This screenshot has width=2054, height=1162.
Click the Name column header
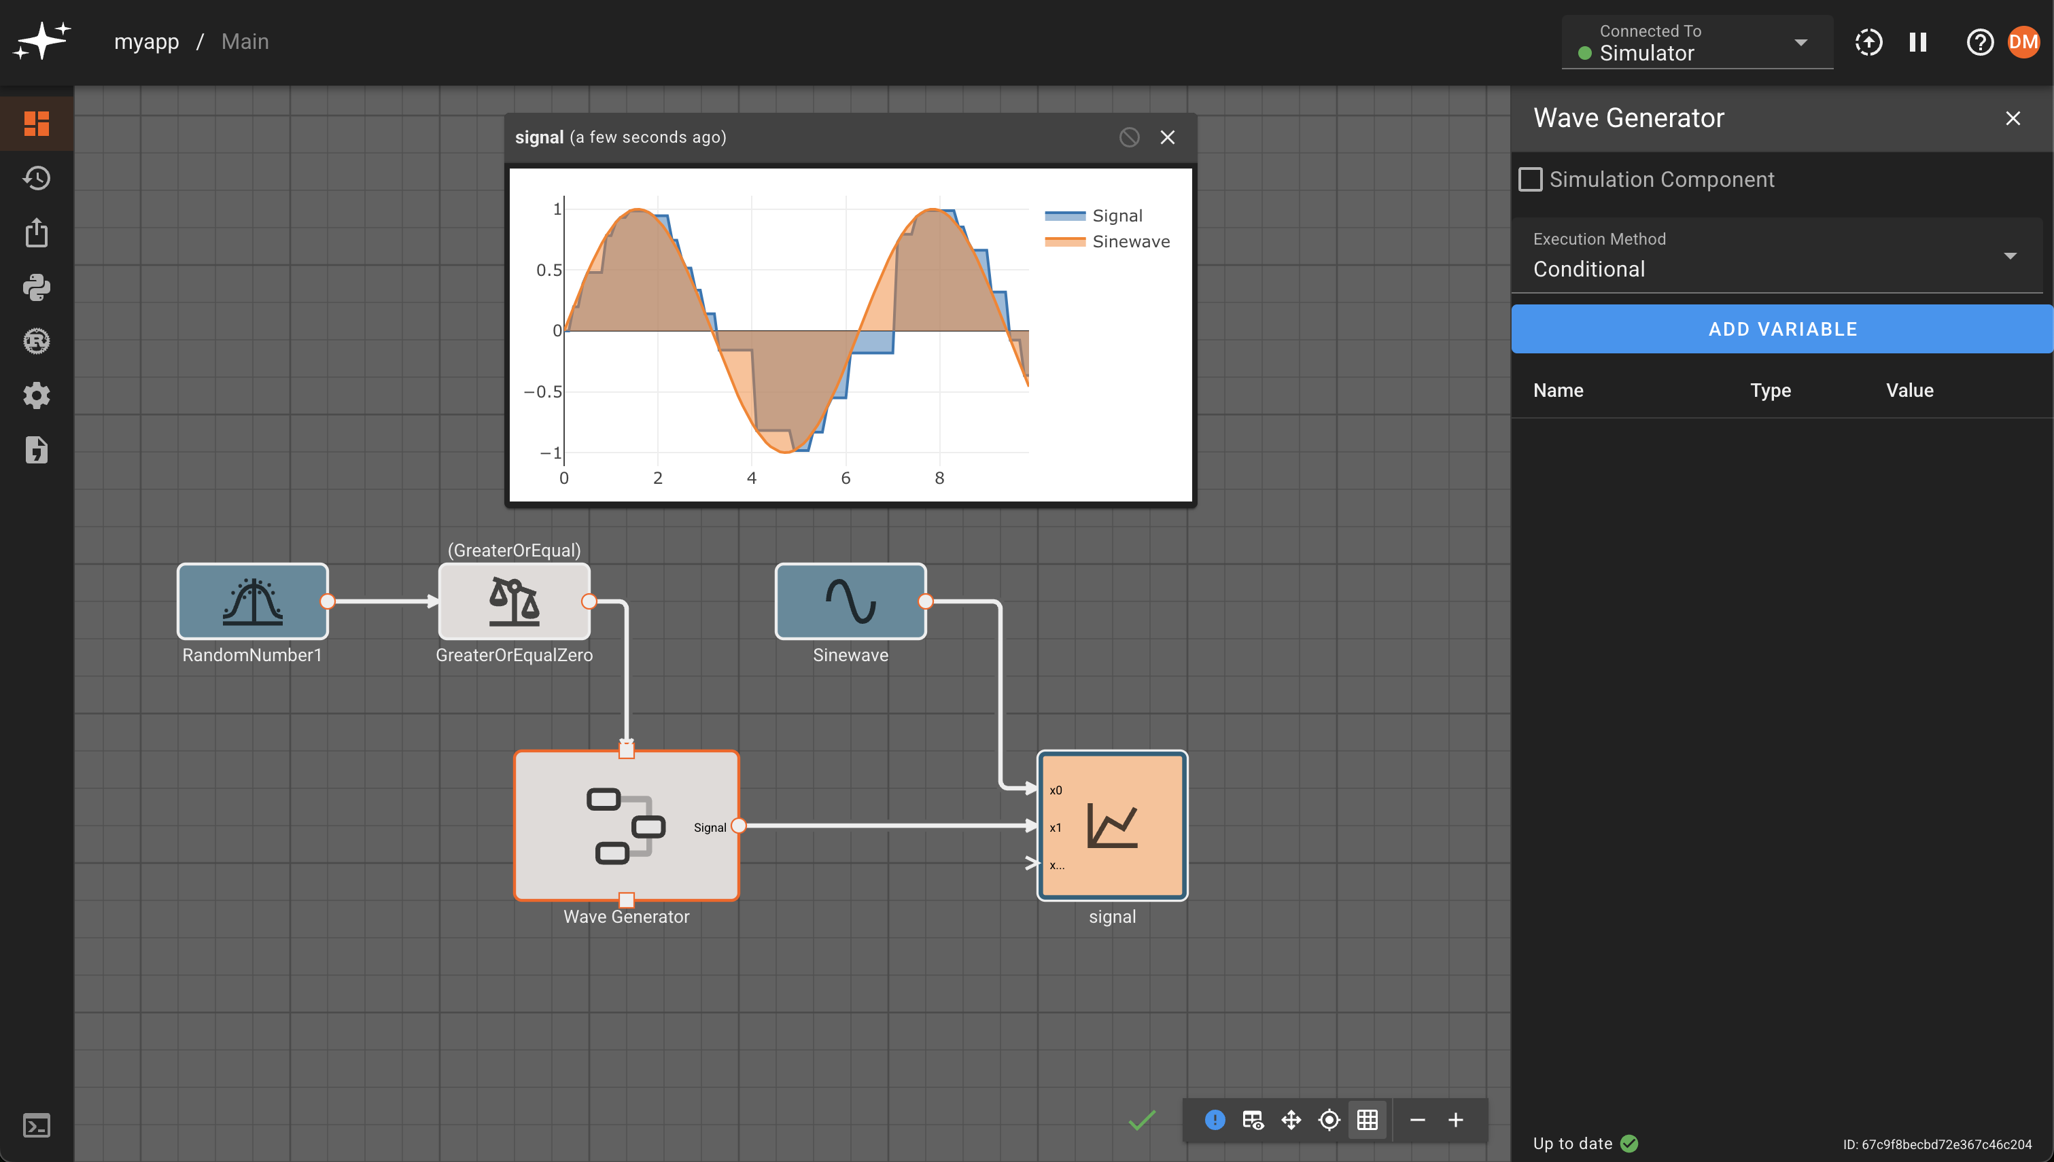1558,390
